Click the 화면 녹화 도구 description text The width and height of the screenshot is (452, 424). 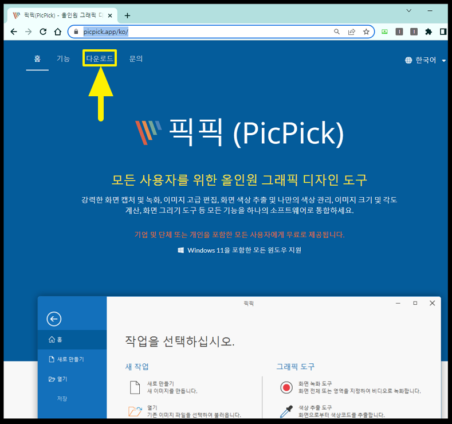[x=359, y=391]
